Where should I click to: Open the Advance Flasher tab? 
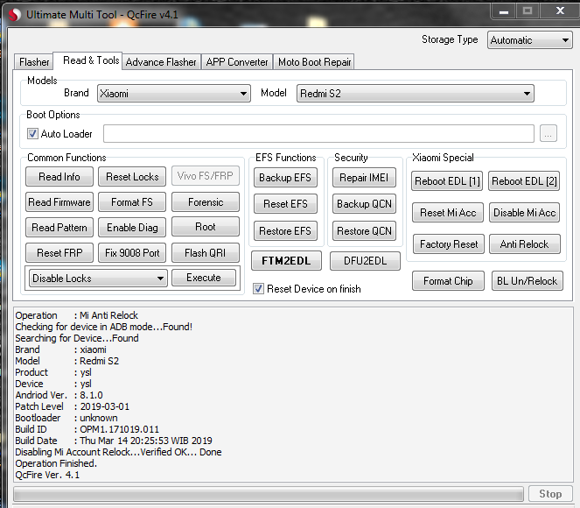[161, 62]
